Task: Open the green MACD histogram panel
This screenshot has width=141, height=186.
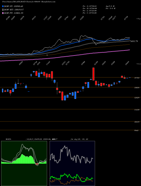Action: click(24, 163)
